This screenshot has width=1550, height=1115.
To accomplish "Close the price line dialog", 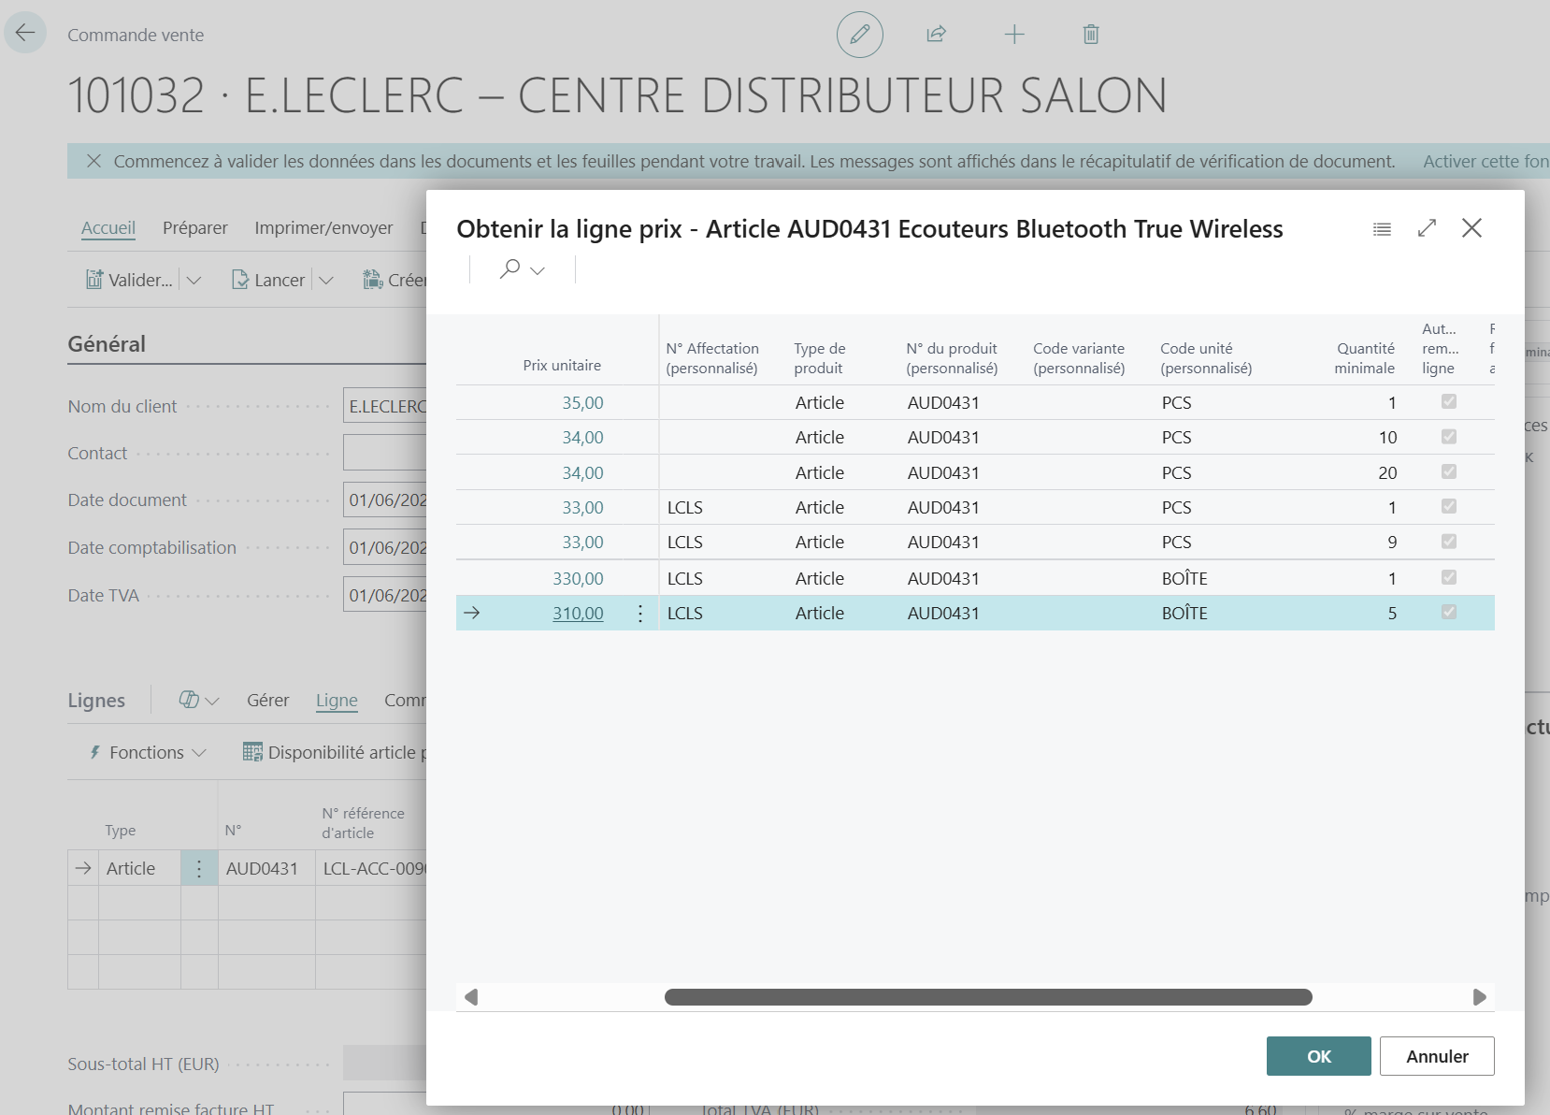I will point(1471,228).
